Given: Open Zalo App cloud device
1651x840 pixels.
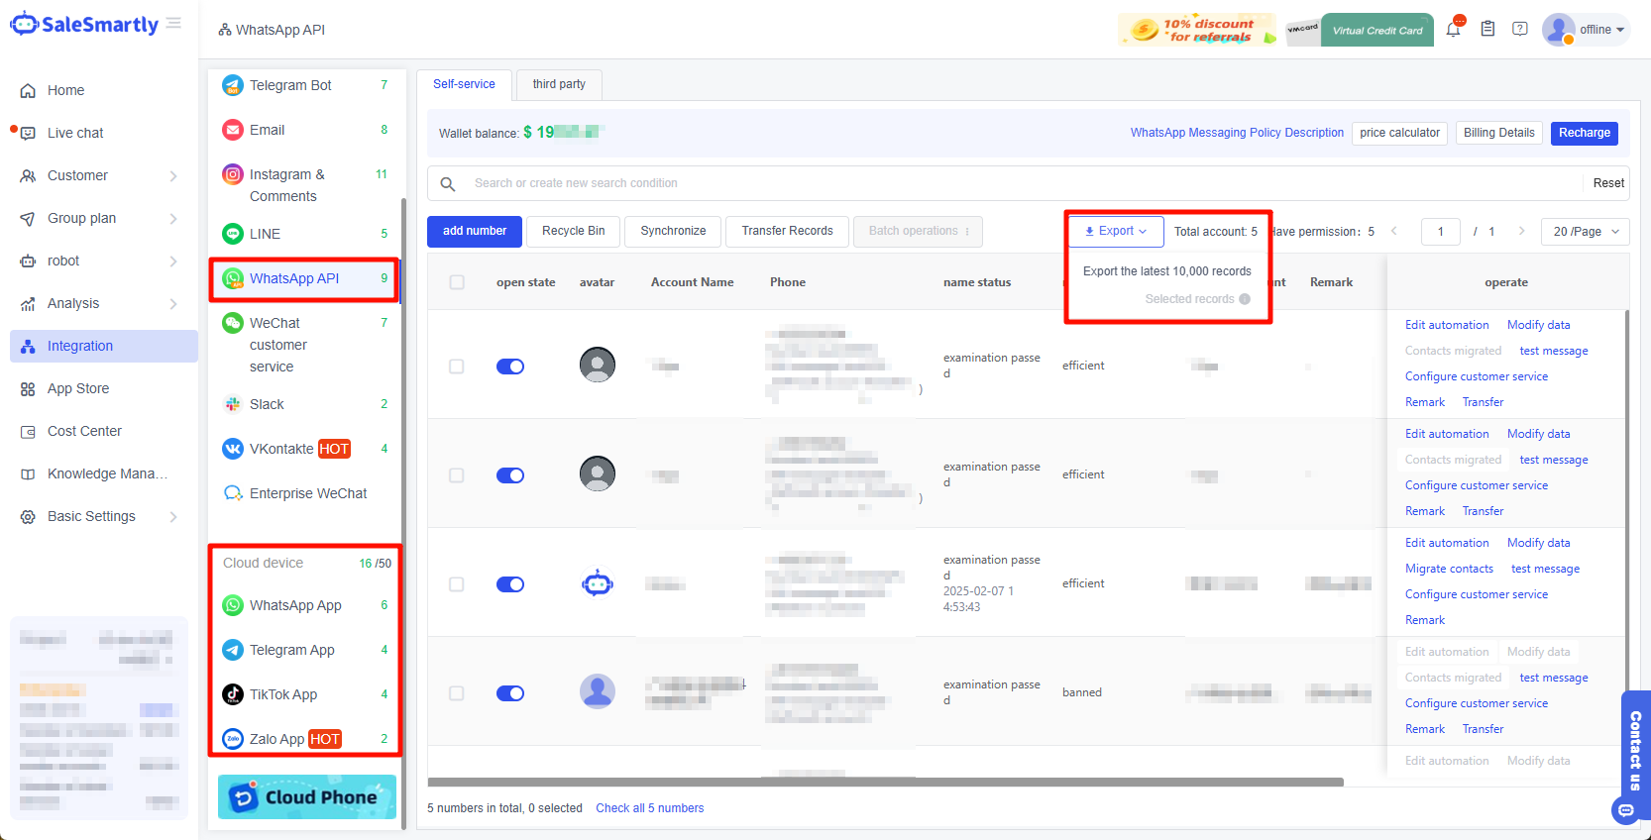Looking at the screenshot, I should click(304, 739).
